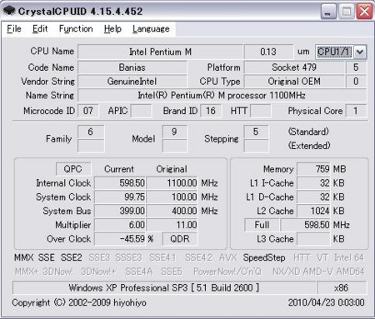
Task: Click the original system bus 400.00
Action: point(172,211)
